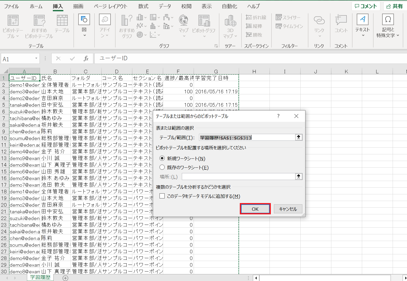Expand the line chart type dropdown
The width and height of the screenshot is (407, 281).
[145, 26]
